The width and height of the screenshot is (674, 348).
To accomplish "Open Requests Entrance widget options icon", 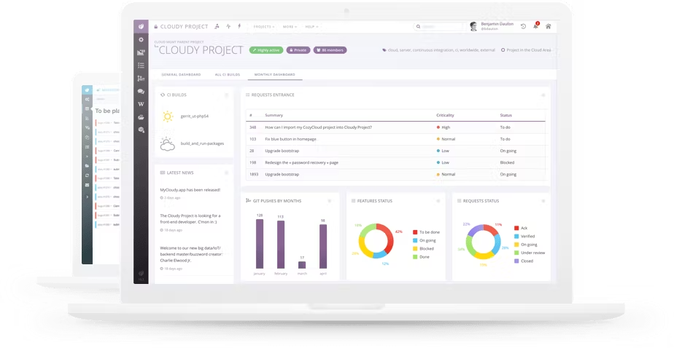I will pyautogui.click(x=543, y=95).
